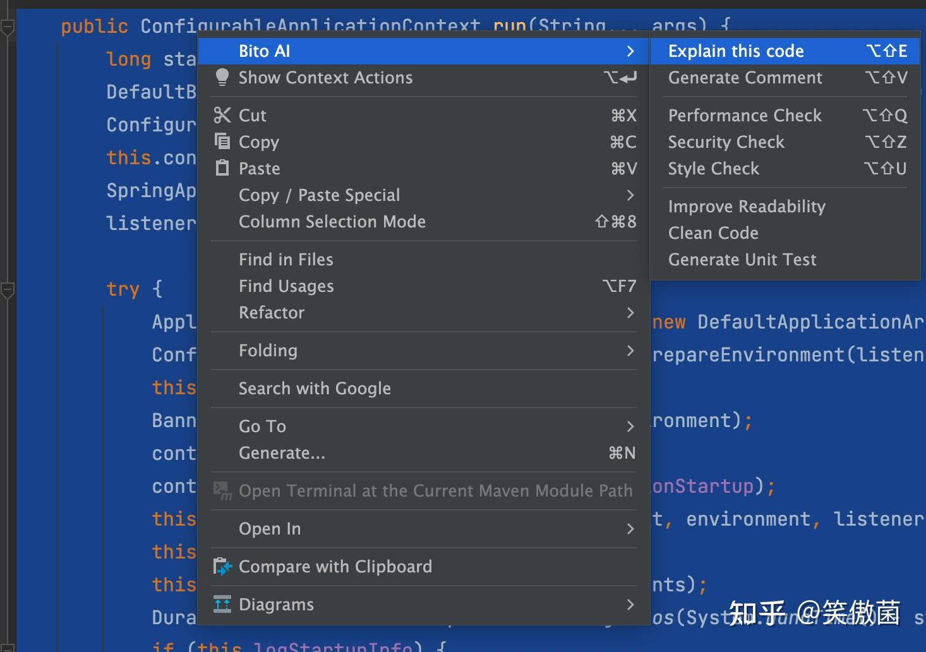Click the Show Context Actions lightbulb icon

(x=222, y=77)
